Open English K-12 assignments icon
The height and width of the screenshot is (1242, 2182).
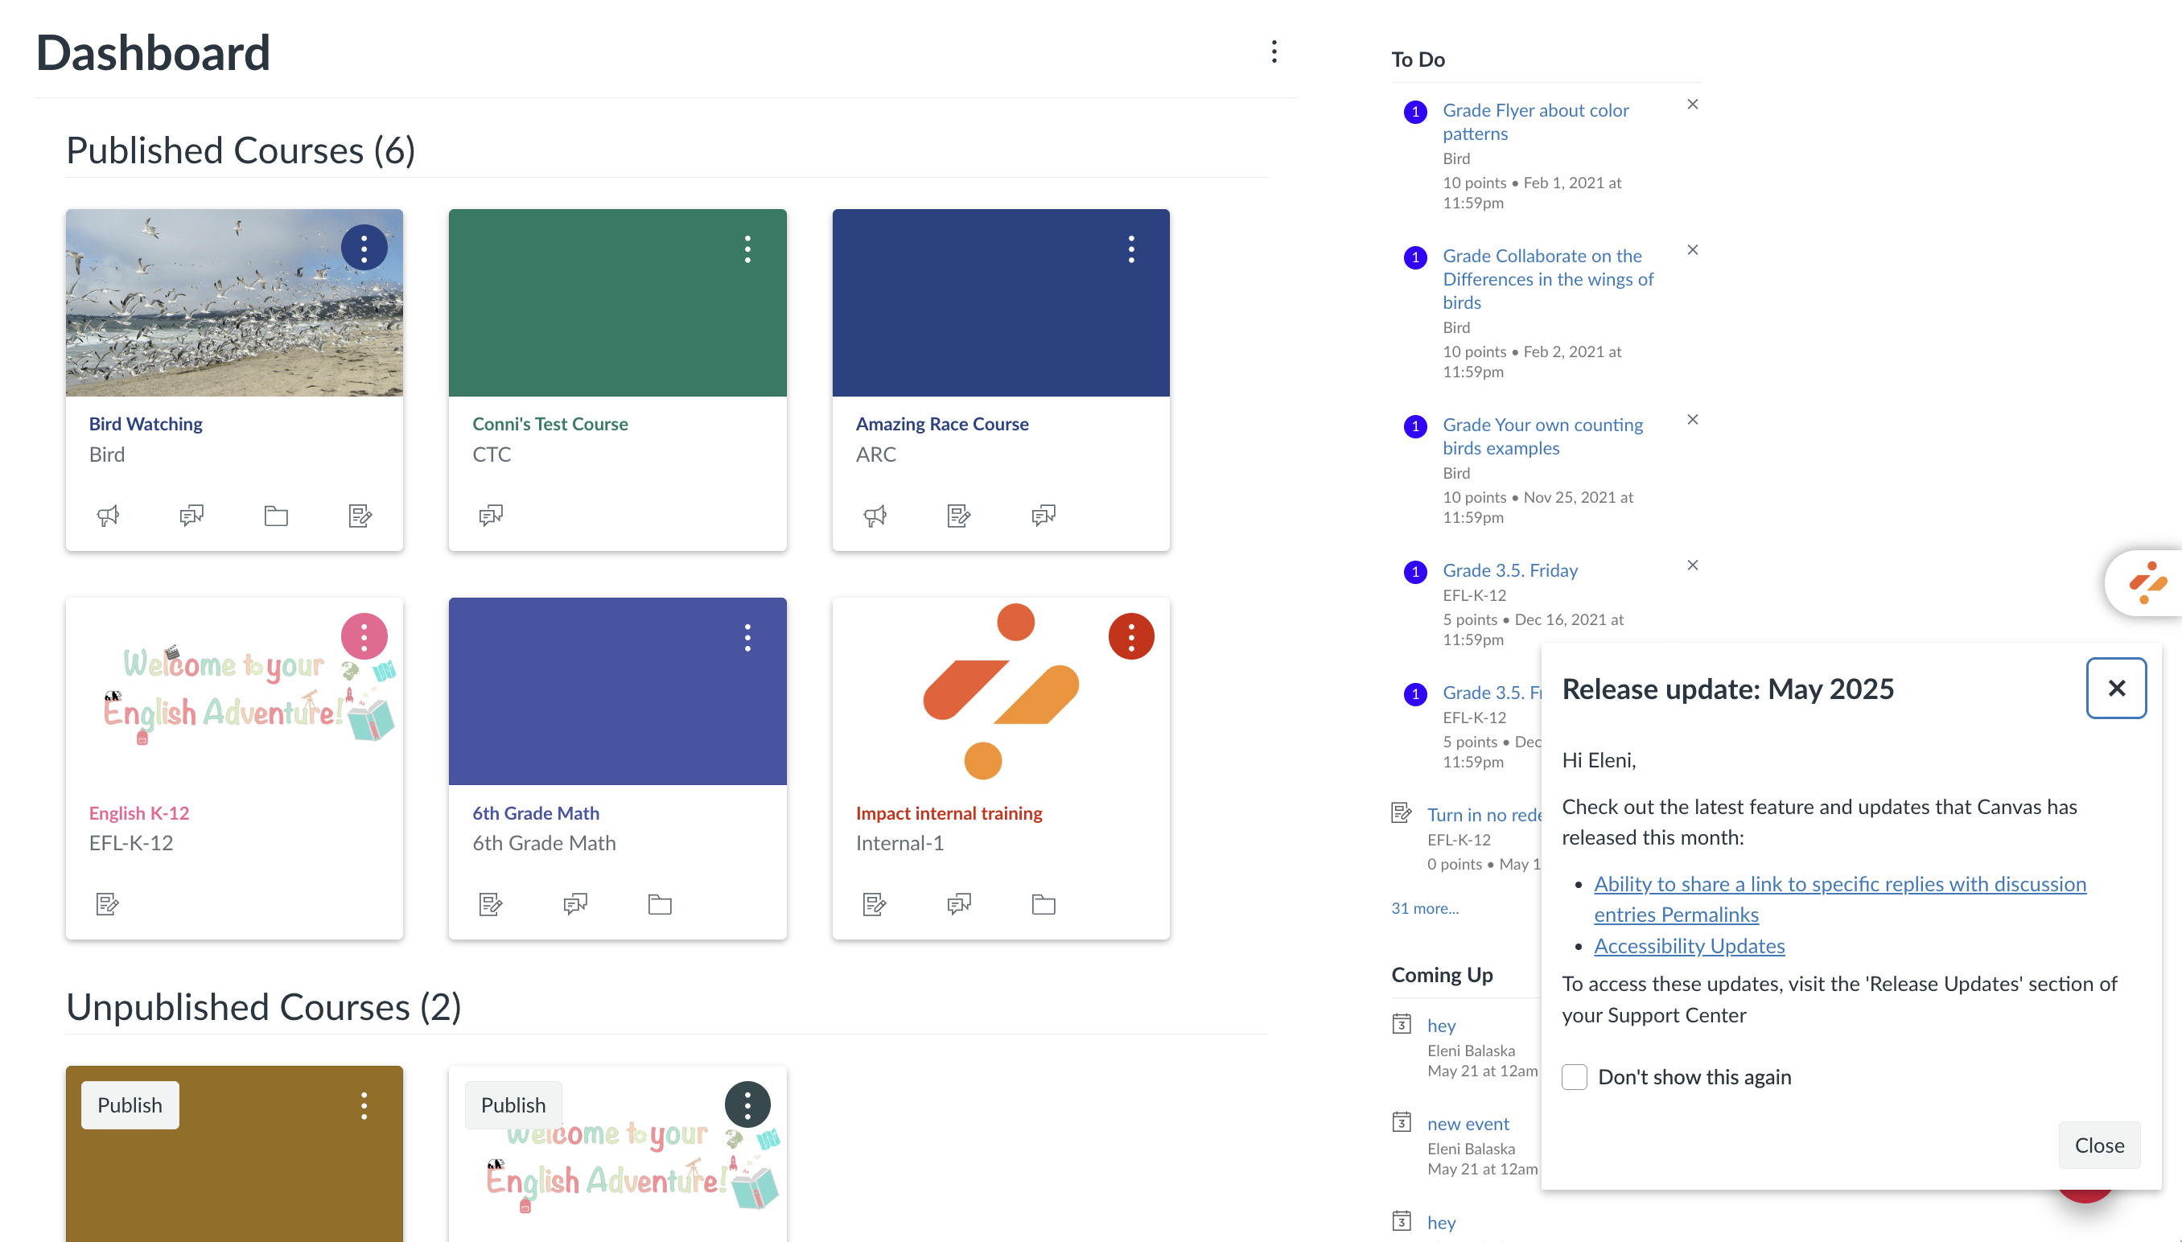point(108,904)
